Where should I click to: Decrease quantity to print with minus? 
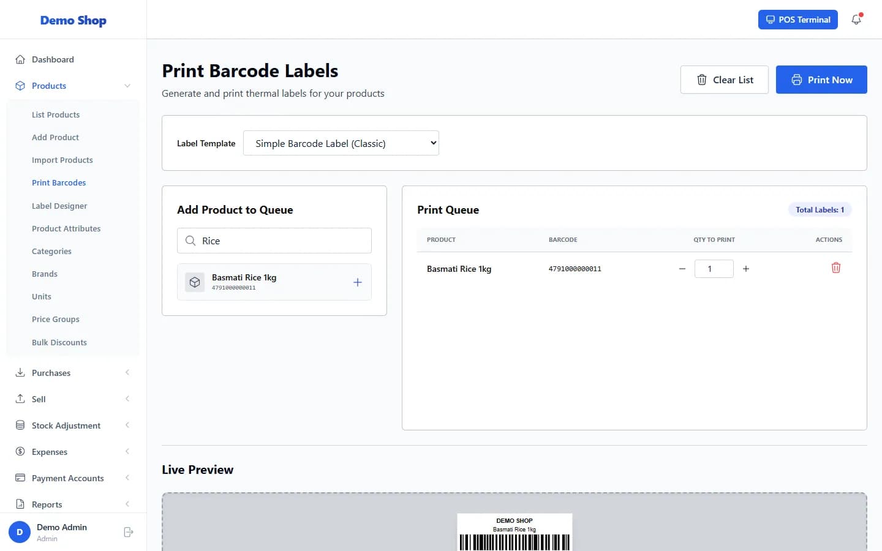click(x=682, y=269)
